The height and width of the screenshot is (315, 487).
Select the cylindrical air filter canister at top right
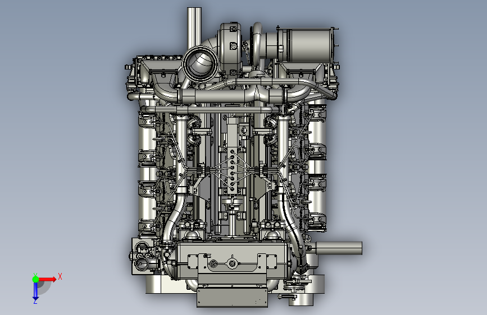[x=306, y=45]
